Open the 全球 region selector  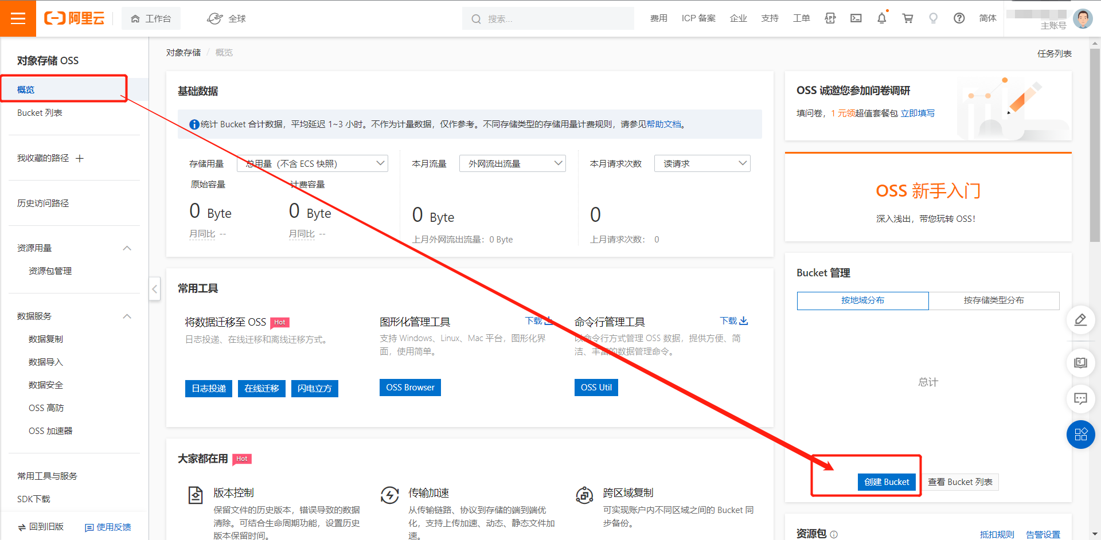tap(226, 19)
